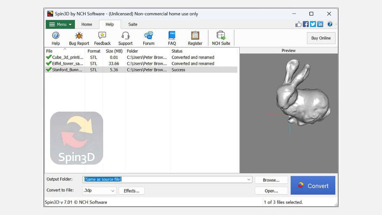Switch to the Home tab
Image resolution: width=382 pixels, height=215 pixels.
(87, 24)
